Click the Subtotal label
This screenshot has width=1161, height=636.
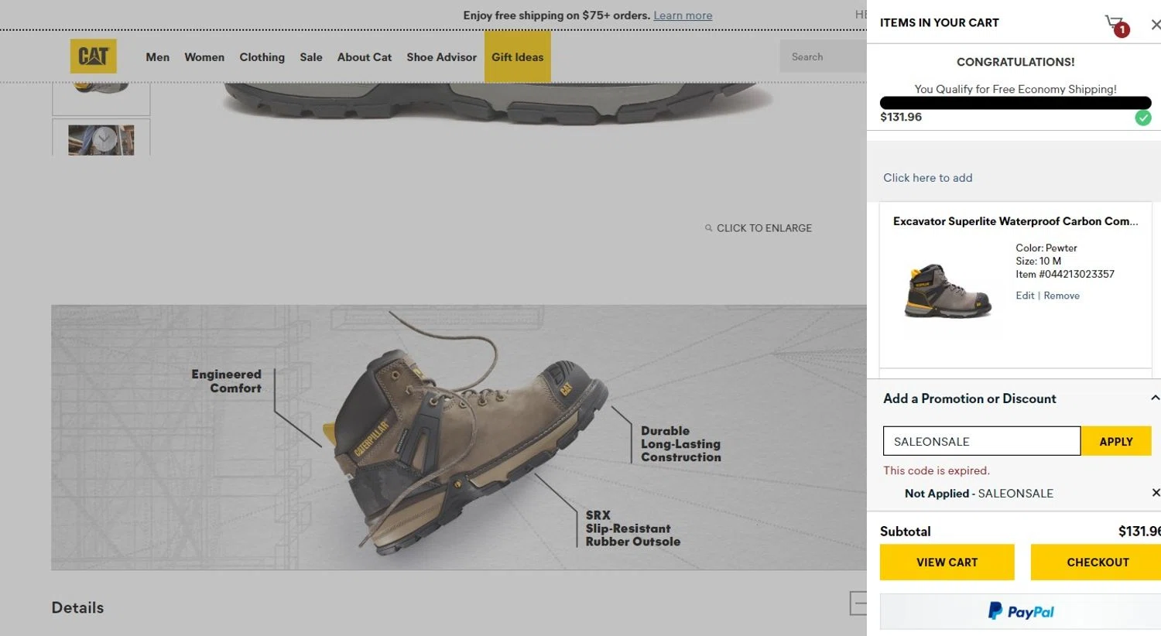click(x=905, y=532)
